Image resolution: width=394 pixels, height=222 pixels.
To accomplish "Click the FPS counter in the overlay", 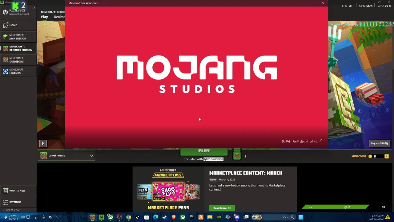I will pos(347,6).
